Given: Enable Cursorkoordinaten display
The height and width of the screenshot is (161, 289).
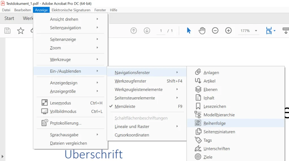Looking at the screenshot, I should point(132,135).
